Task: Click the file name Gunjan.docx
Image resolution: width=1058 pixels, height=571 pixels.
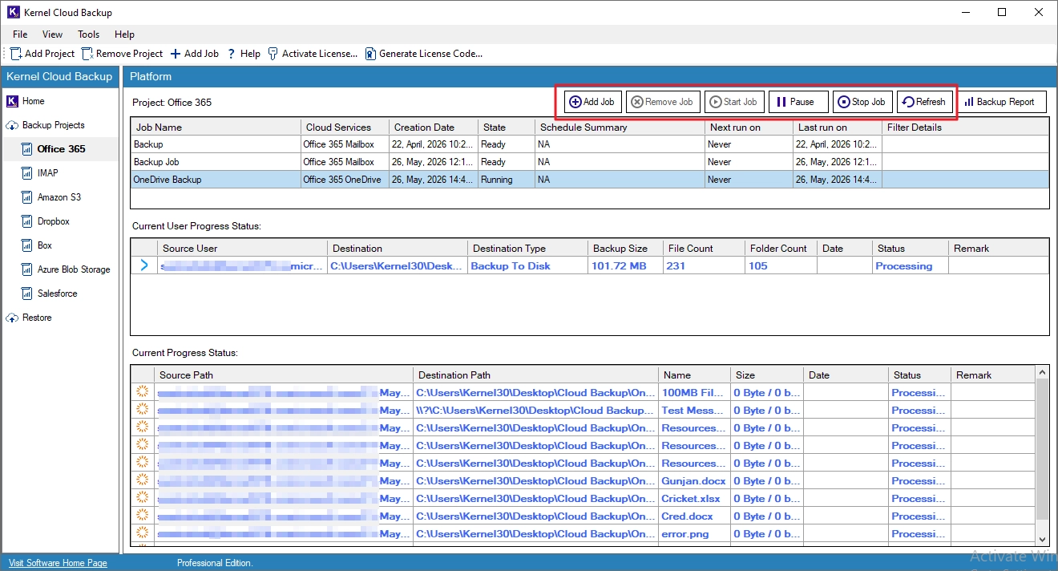Action: [x=694, y=481]
